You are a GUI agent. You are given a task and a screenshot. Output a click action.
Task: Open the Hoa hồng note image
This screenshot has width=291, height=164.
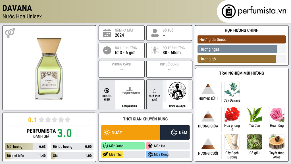click(277, 114)
